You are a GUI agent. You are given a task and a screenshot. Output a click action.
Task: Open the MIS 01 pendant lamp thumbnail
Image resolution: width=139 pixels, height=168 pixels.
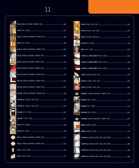(13, 137)
